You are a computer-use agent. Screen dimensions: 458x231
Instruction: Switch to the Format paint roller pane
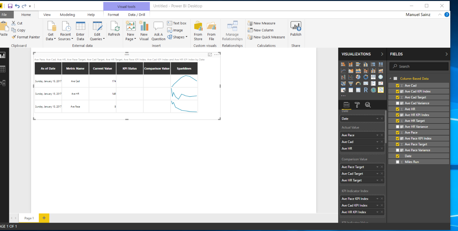[x=357, y=104]
